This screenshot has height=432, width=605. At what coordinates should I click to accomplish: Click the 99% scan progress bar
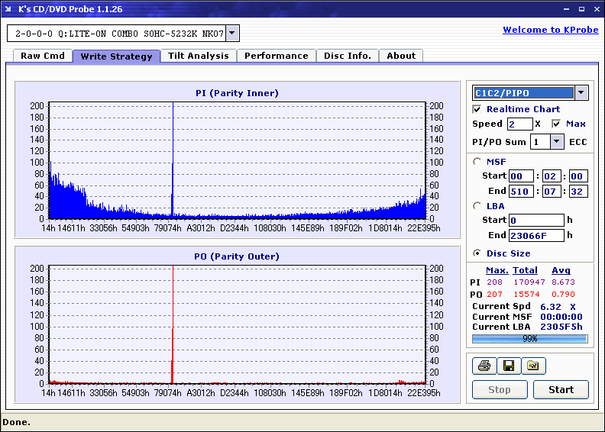[529, 339]
